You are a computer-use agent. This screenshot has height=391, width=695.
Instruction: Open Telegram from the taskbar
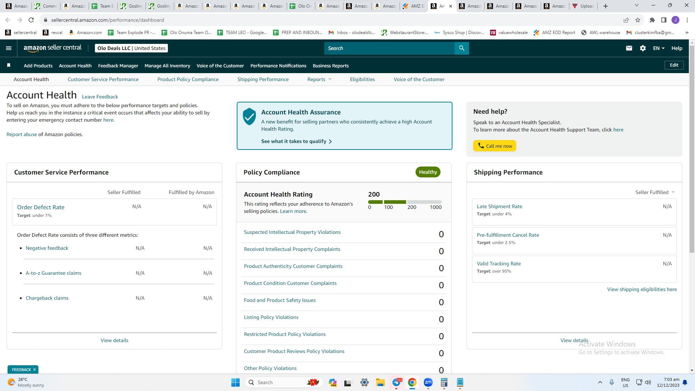point(397,382)
